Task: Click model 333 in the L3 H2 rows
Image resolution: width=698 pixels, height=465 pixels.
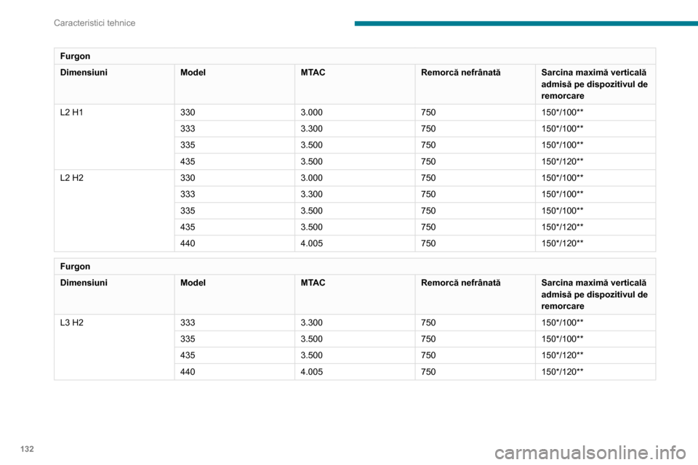Action: point(188,323)
